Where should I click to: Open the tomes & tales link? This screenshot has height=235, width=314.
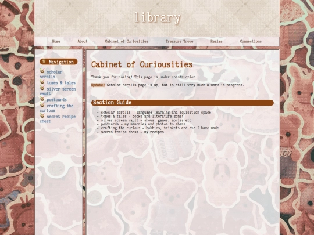pos(61,83)
